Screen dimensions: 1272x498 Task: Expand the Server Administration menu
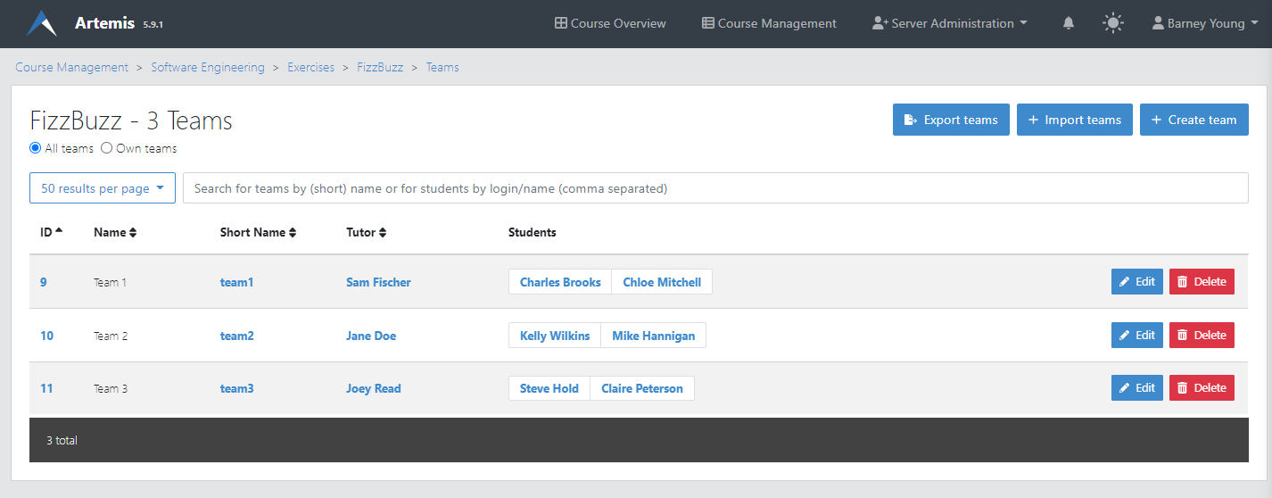(950, 23)
